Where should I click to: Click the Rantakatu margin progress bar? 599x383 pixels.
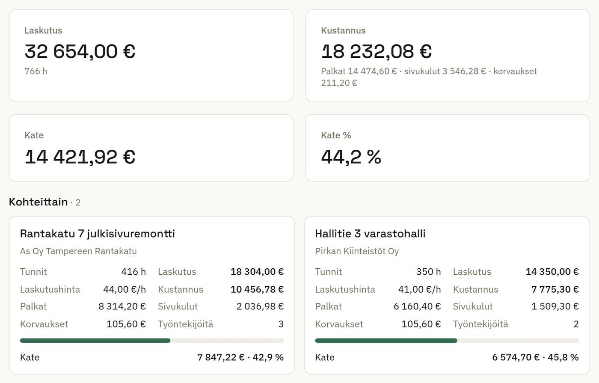(x=152, y=341)
